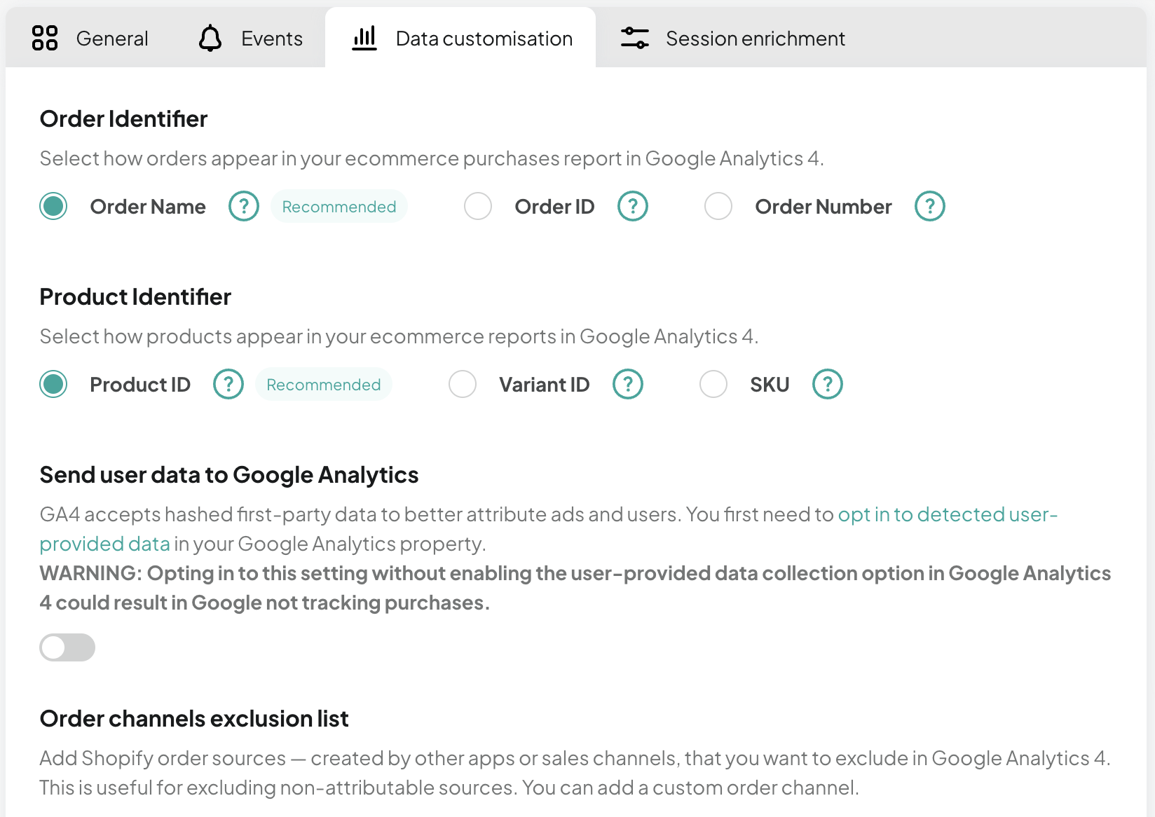Click the General grid icon
This screenshot has width=1155, height=817.
coord(45,38)
